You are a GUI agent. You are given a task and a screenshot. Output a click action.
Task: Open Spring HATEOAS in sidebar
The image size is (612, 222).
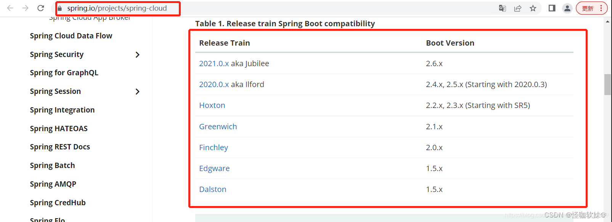click(x=59, y=128)
